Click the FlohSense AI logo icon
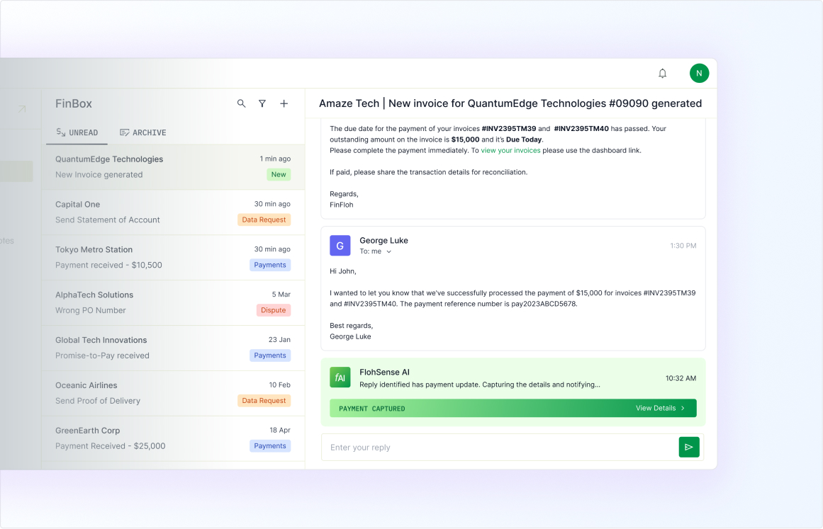Viewport: 823px width, 529px height. tap(340, 377)
